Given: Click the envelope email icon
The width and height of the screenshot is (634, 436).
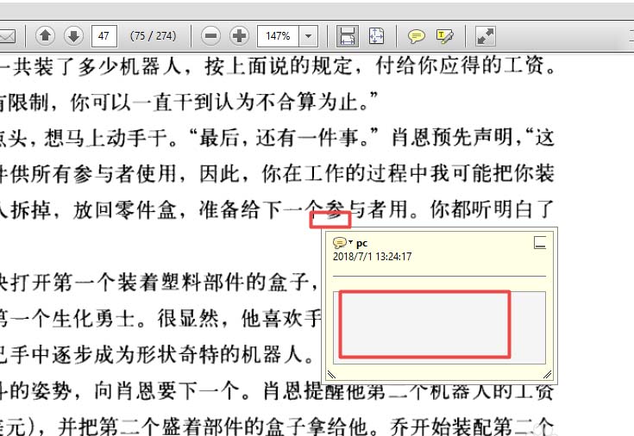Looking at the screenshot, I should point(7,36).
